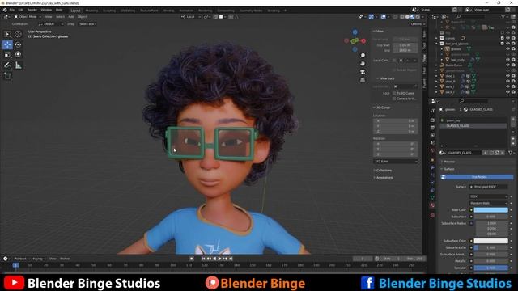Hide the glasses object with eye icon

507,48
